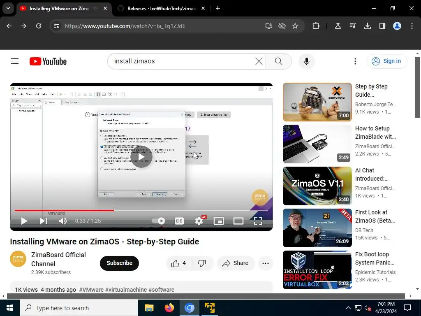Open the Chrome three-dot menu
The width and height of the screenshot is (421, 316).
(412, 26)
